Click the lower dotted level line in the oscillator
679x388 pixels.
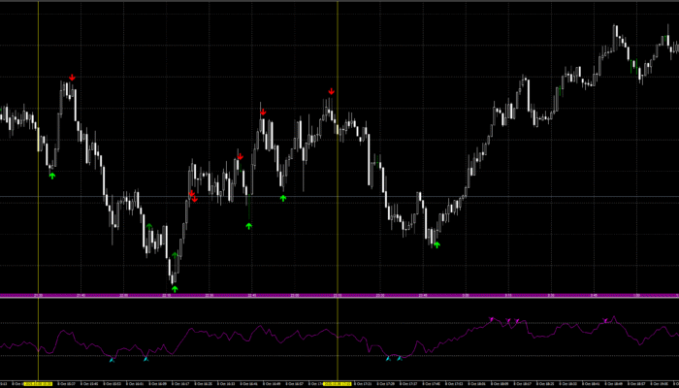pyautogui.click(x=242, y=356)
